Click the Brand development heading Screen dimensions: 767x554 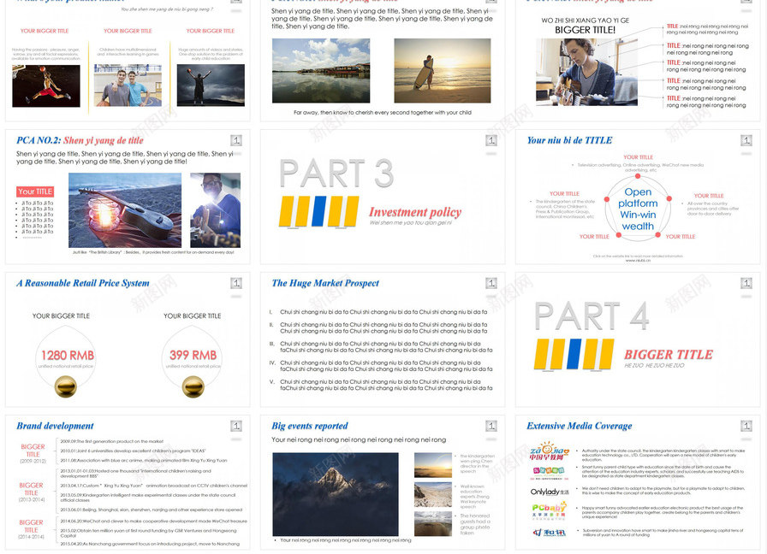[x=55, y=426]
